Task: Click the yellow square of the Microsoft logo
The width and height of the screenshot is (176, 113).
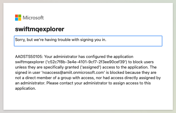Action: coord(20,19)
